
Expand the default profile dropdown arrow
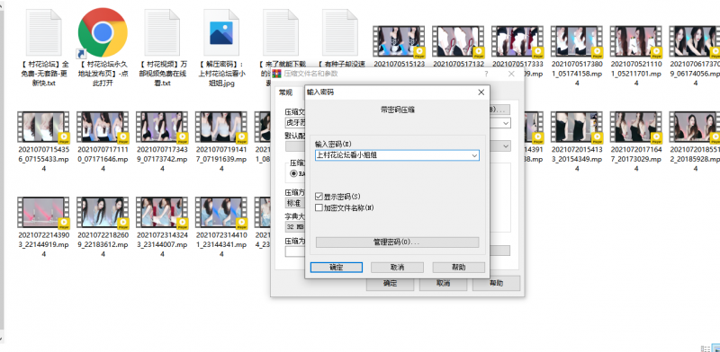pos(506,146)
